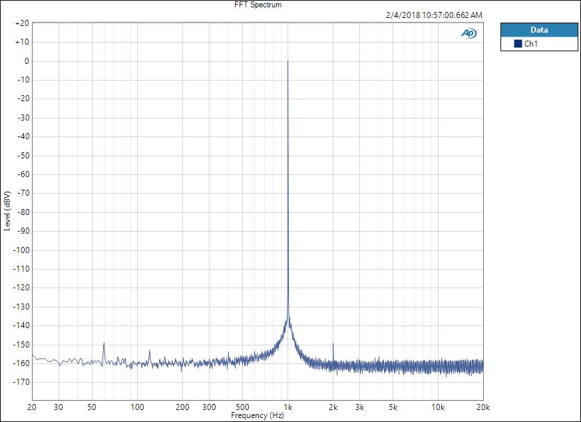Click the 20k frequency tick label

click(483, 407)
